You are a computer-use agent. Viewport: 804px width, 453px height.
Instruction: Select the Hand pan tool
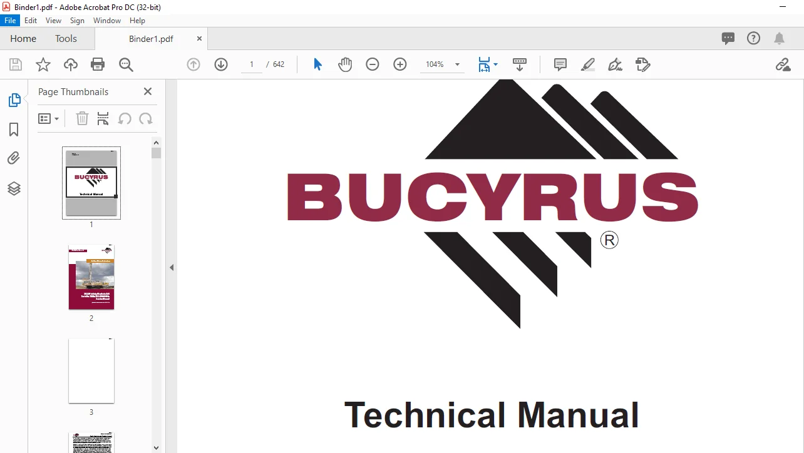tap(345, 64)
